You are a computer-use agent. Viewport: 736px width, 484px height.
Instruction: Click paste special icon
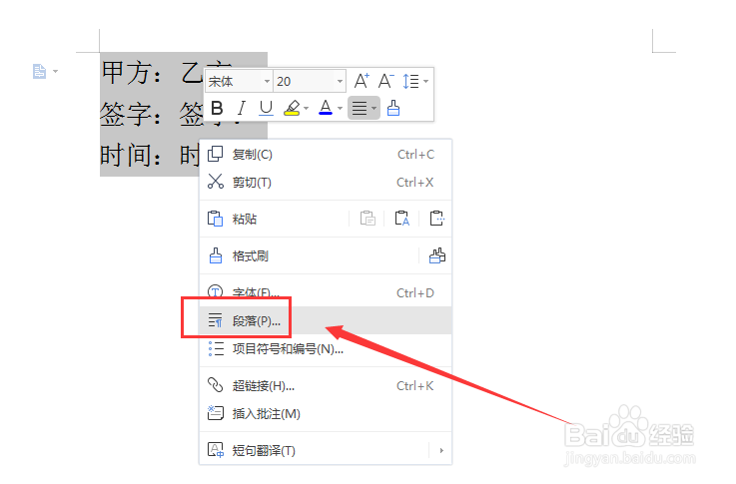(x=436, y=219)
